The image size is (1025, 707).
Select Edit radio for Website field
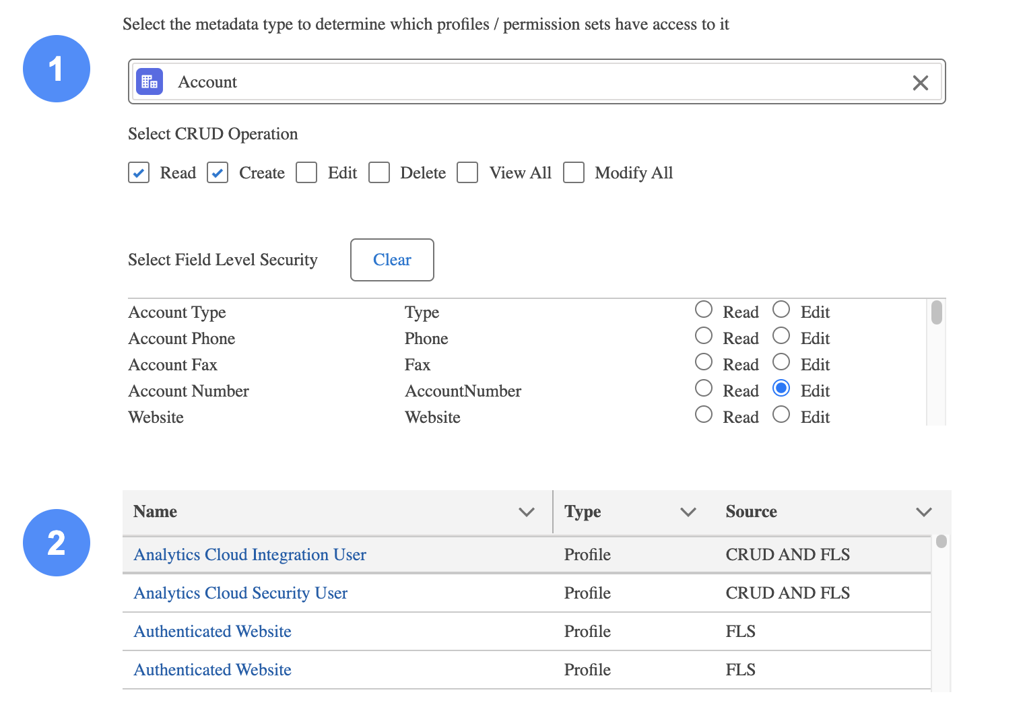781,415
